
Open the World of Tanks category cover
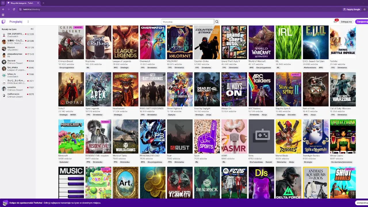tap(125, 137)
